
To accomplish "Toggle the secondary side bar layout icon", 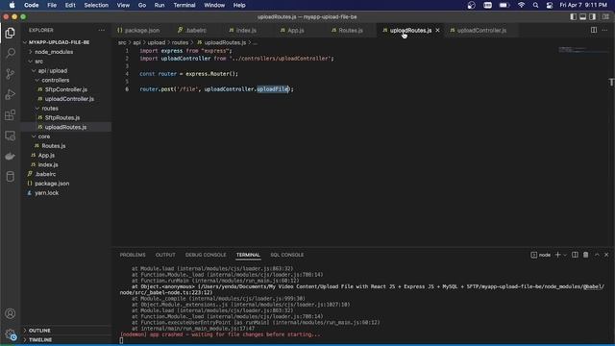I will pyautogui.click(x=593, y=17).
